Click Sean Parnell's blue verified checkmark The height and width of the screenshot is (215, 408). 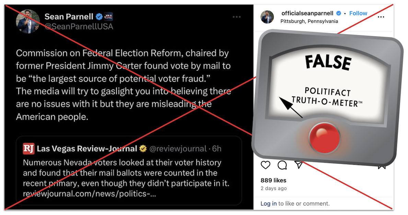click(x=99, y=16)
